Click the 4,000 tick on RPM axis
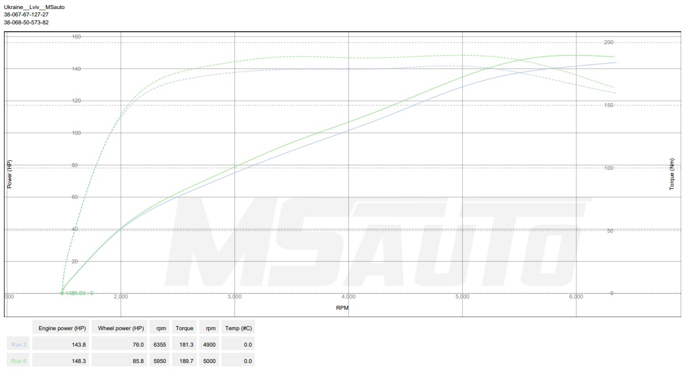This screenshot has height=380, width=688. click(x=348, y=297)
